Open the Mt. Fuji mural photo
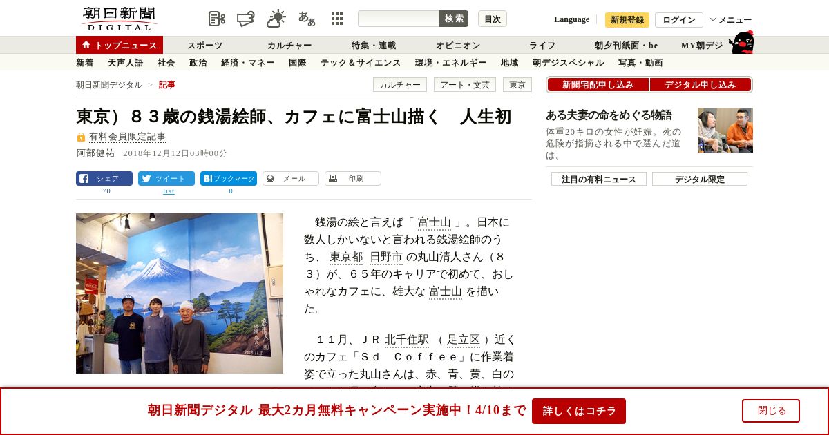The height and width of the screenshot is (435, 829). point(180,293)
